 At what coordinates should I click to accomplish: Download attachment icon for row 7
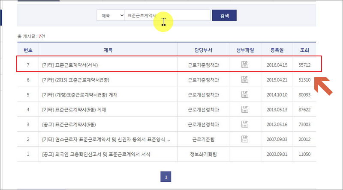[x=245, y=64]
